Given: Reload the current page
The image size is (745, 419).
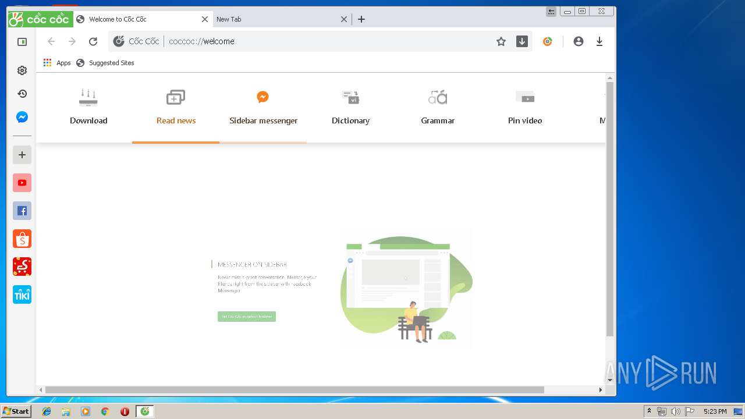Looking at the screenshot, I should coord(93,41).
